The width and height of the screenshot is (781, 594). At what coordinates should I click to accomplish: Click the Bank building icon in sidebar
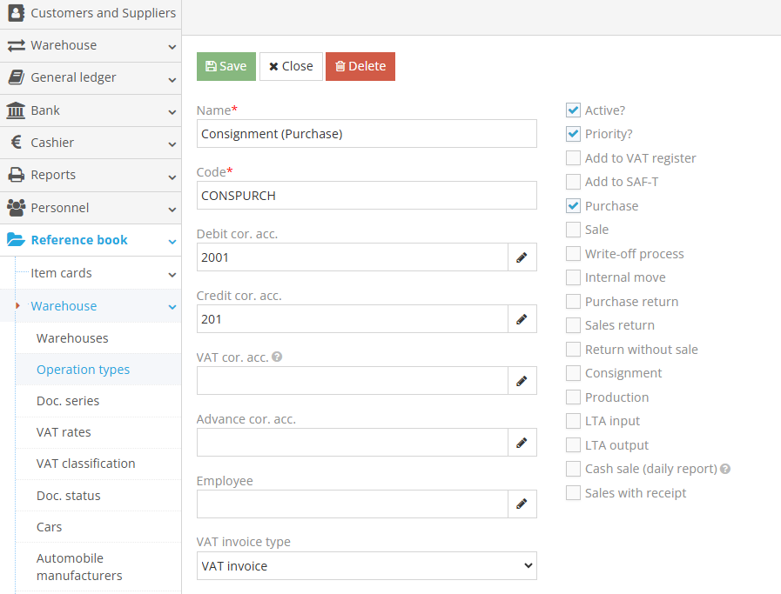coord(16,110)
